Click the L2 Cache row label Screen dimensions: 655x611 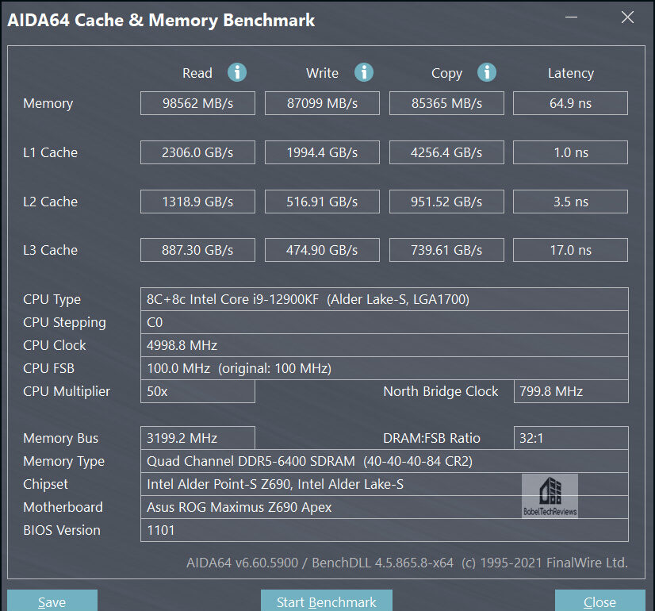(x=50, y=202)
